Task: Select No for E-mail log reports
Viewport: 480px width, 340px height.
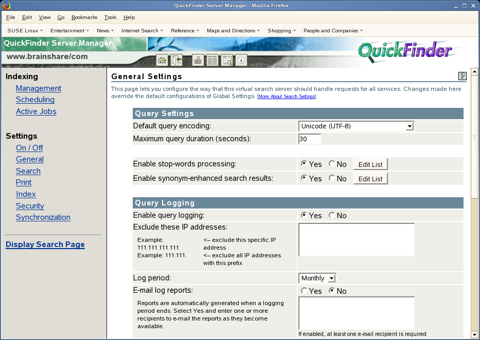Action: 331,290
